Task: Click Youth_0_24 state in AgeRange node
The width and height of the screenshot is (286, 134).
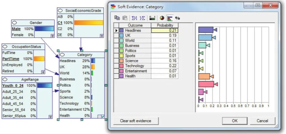Action: 13,86
